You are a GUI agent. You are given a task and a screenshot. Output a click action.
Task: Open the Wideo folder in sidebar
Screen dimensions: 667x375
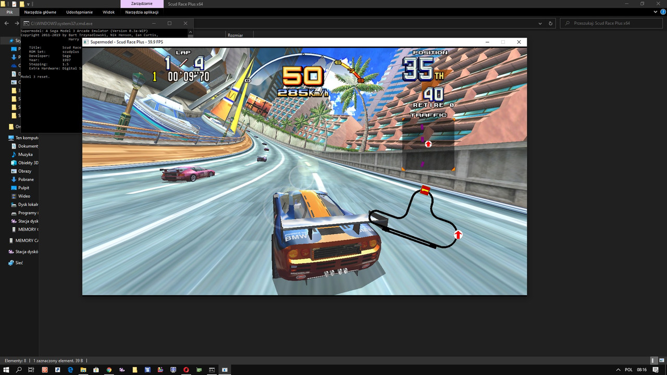coord(21,196)
